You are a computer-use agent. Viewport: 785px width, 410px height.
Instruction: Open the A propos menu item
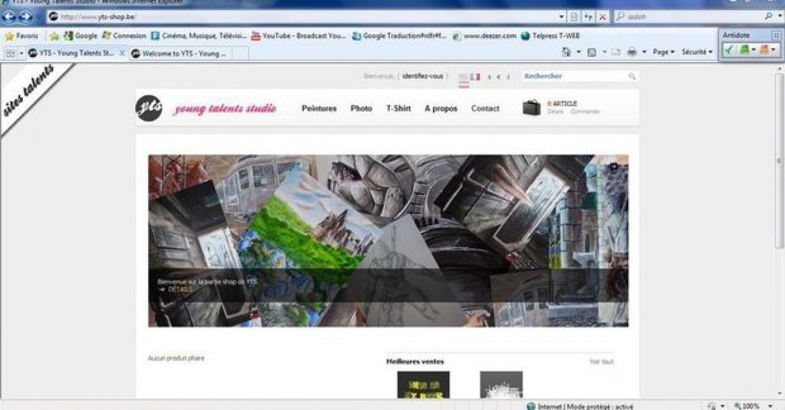[441, 109]
